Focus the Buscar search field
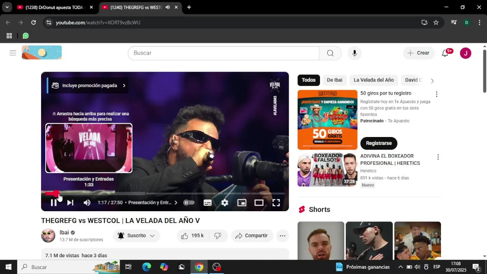The width and height of the screenshot is (487, 274). (x=223, y=53)
